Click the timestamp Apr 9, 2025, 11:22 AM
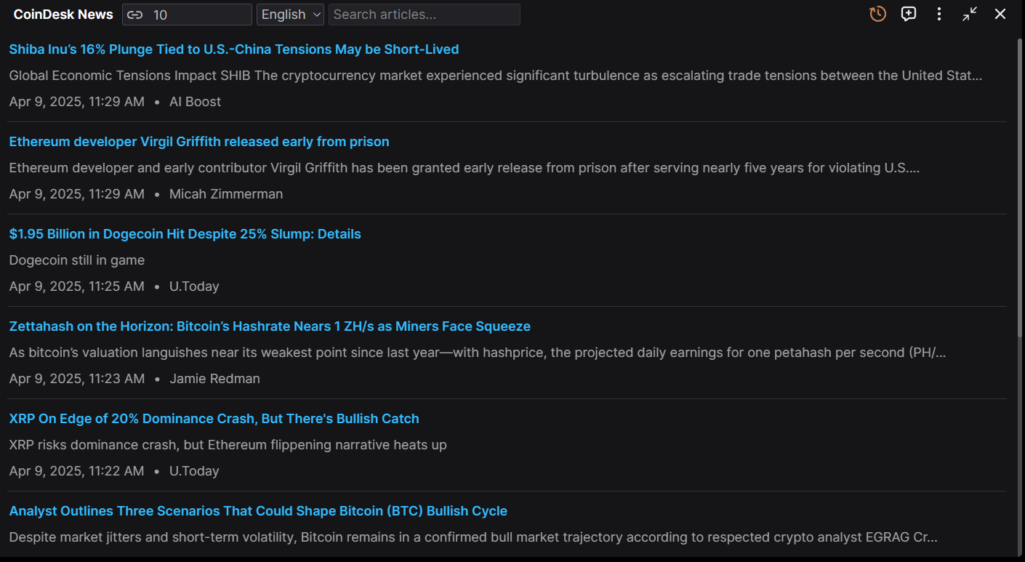This screenshot has width=1025, height=562. point(77,471)
